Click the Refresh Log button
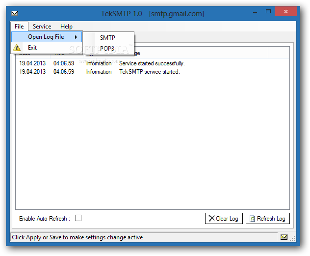This screenshot has height=256, width=310. [268, 218]
